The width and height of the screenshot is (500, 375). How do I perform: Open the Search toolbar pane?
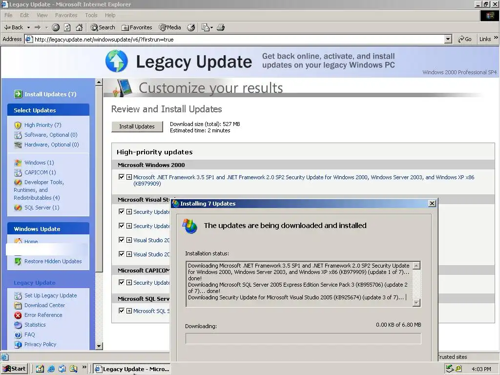point(103,27)
